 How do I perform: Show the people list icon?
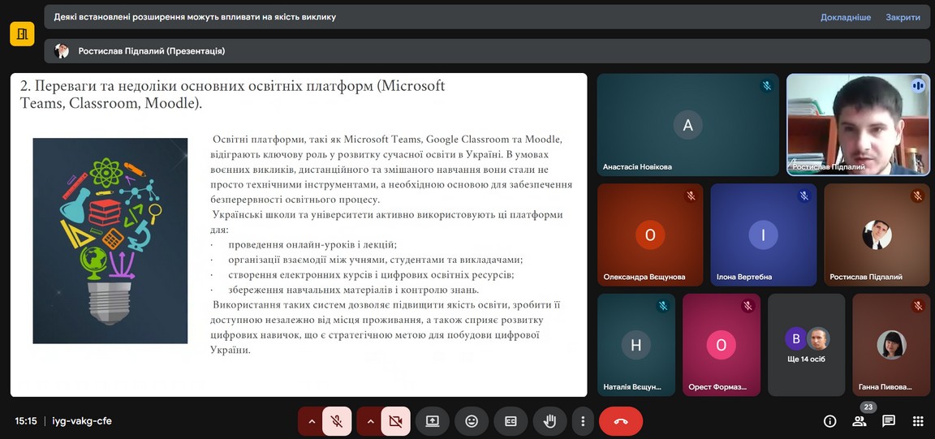(x=860, y=421)
